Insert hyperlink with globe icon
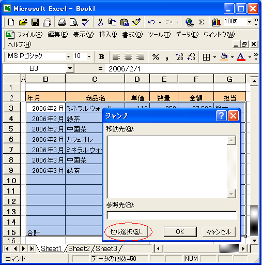262x265 pixels. click(190, 22)
